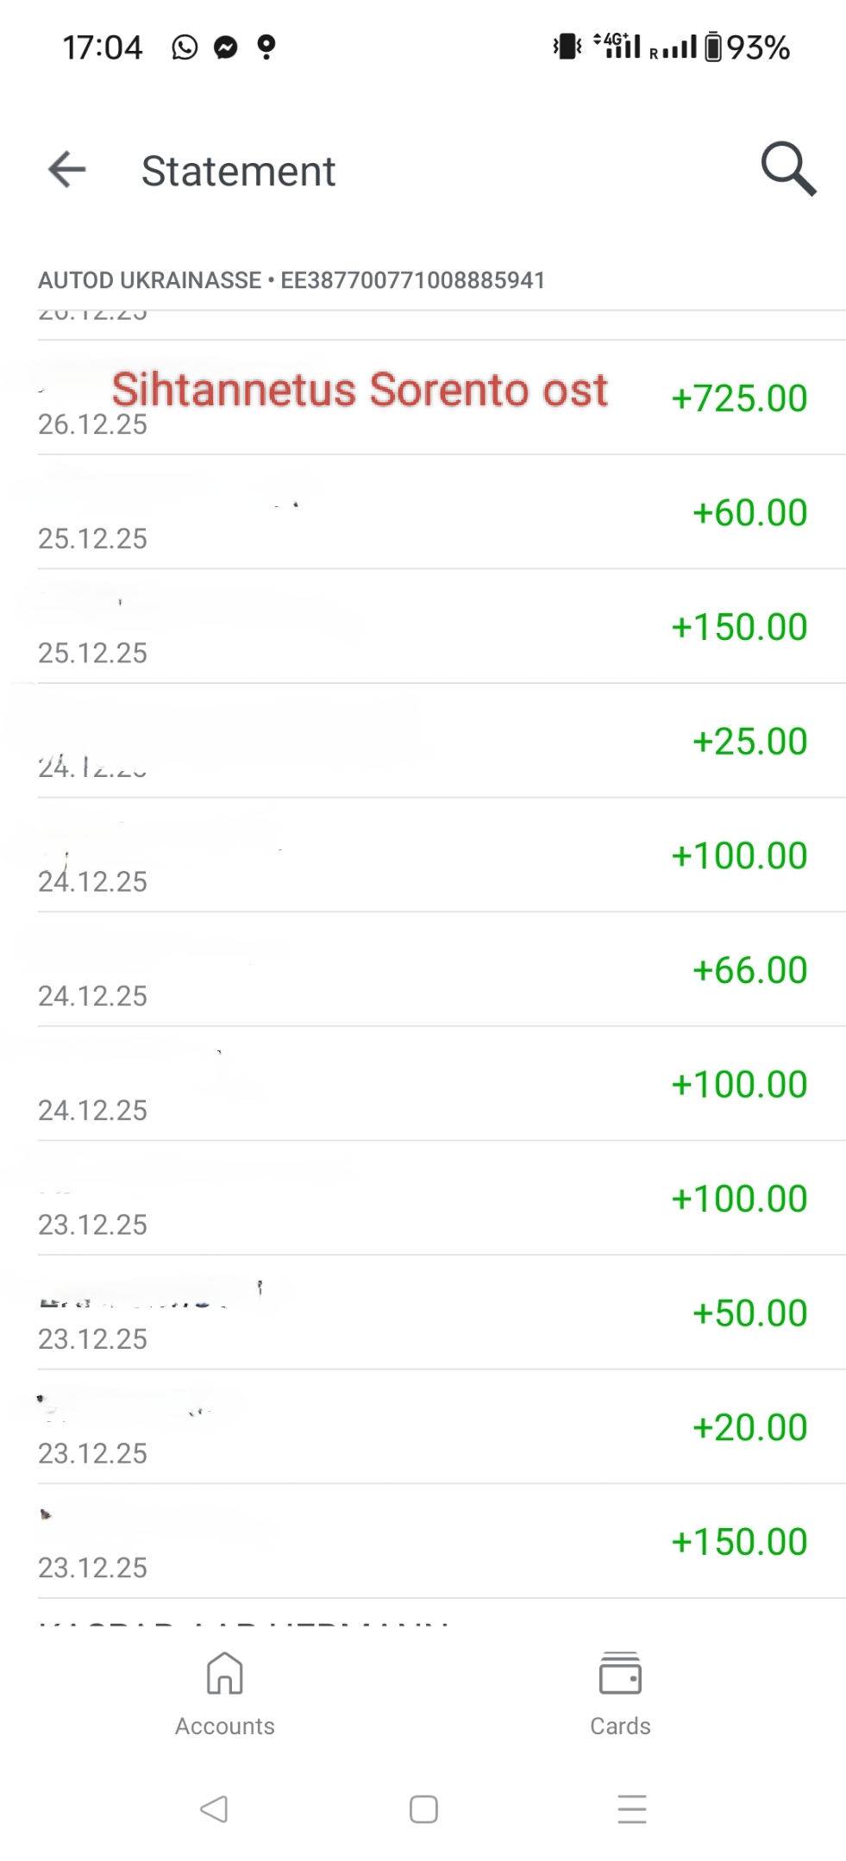Screen dimensions: 846x1861
Task: Tap the battery 93% status indicator
Action: point(748,47)
